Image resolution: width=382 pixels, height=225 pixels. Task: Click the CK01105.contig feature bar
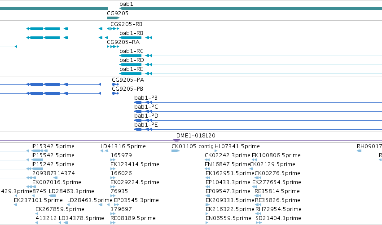pyautogui.click(x=176, y=151)
